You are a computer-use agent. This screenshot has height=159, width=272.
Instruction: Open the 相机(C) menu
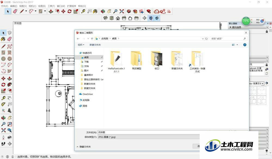click(32, 6)
